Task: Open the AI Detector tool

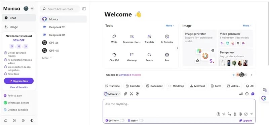Action: pos(167,39)
